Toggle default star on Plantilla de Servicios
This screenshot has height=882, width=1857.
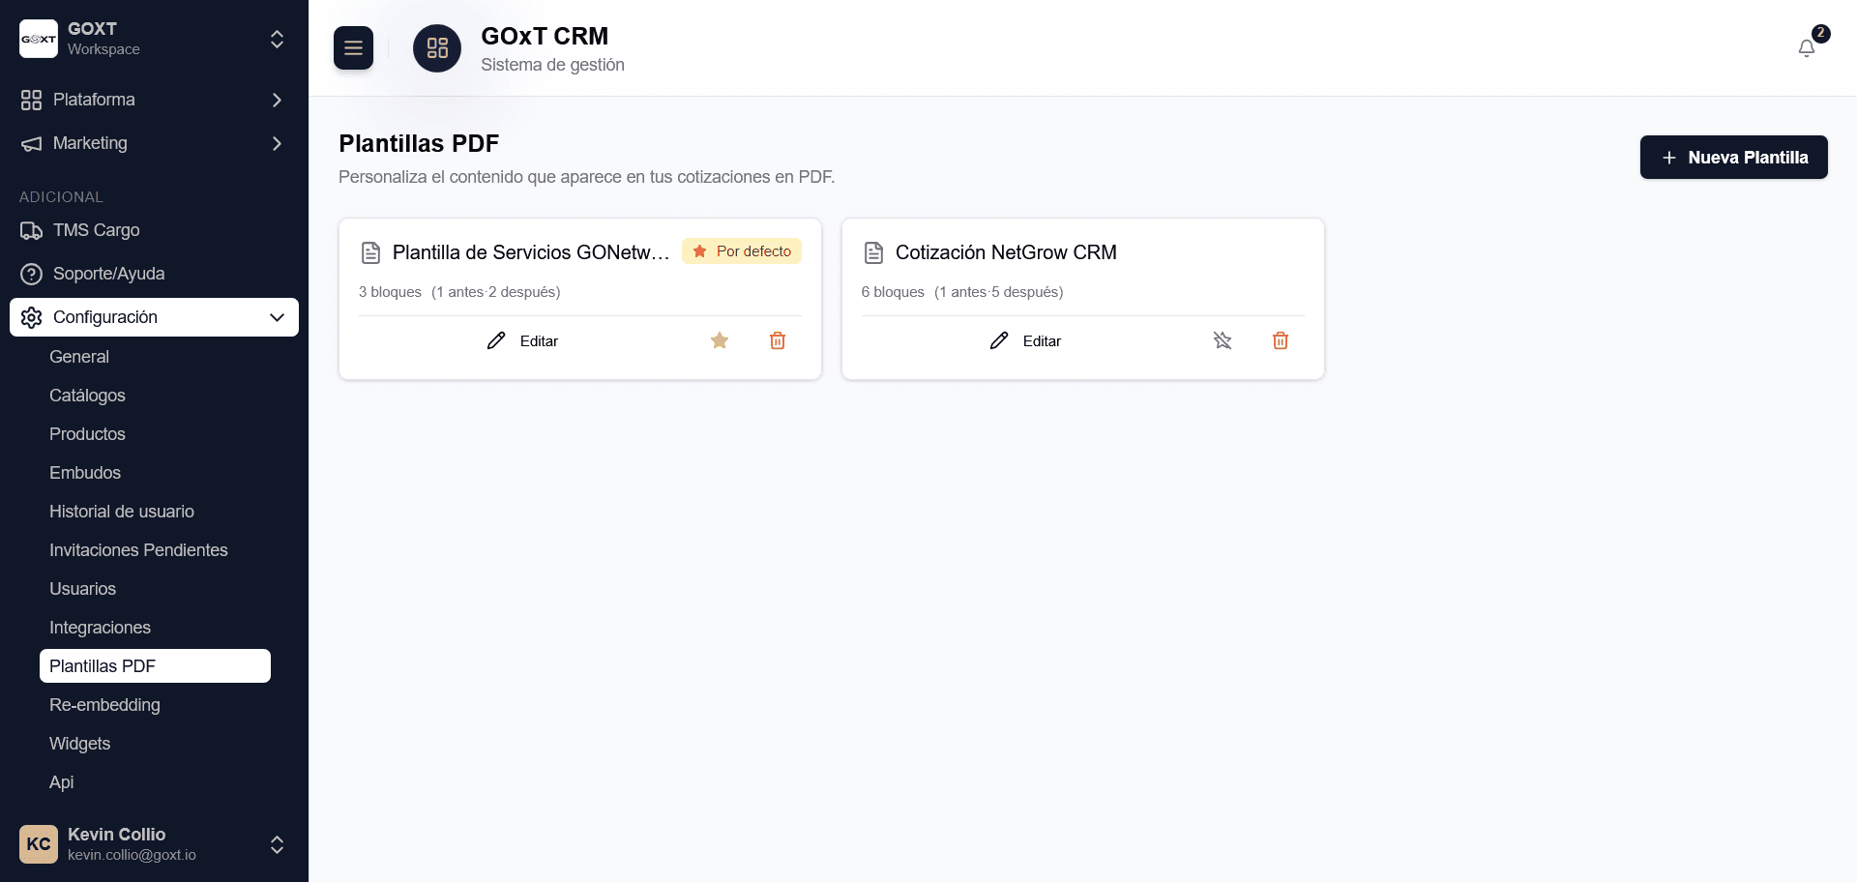coord(720,340)
